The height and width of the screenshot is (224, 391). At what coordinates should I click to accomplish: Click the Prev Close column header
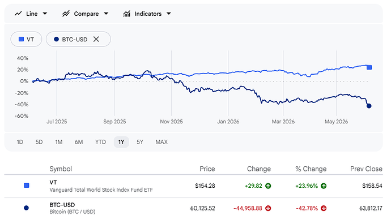point(366,169)
